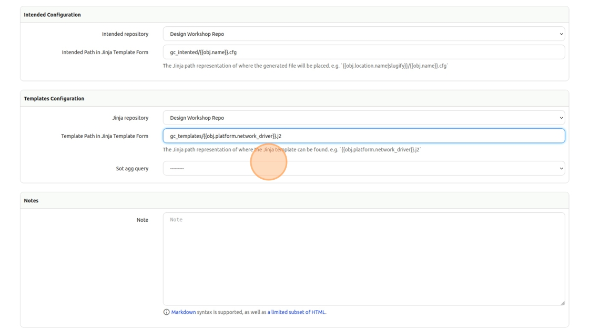Open the Intended repository dropdown

click(363, 34)
